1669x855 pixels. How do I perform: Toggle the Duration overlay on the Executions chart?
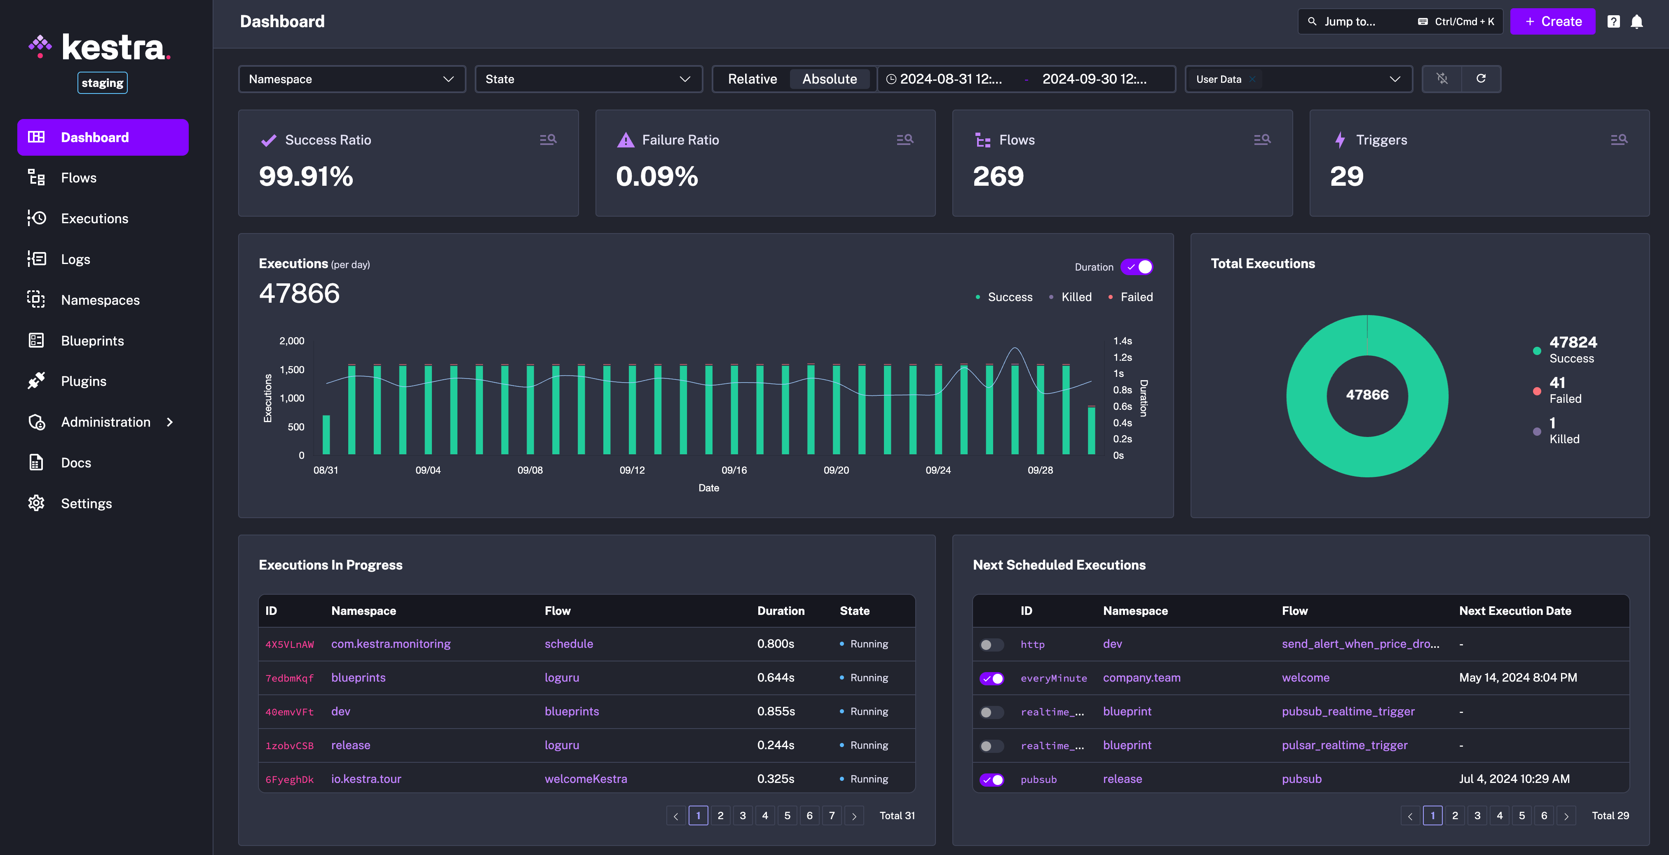click(1137, 266)
